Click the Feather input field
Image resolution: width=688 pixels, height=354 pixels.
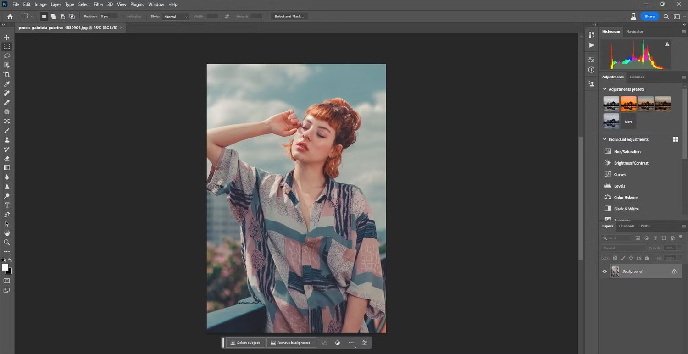[x=109, y=17]
